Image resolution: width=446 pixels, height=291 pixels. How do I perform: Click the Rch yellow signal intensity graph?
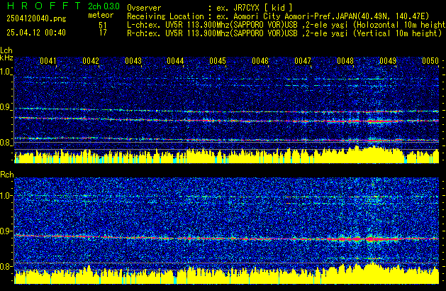click(x=226, y=274)
